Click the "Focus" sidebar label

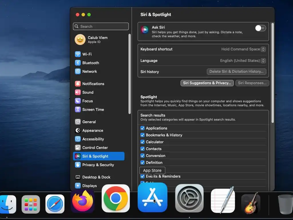[x=88, y=101]
